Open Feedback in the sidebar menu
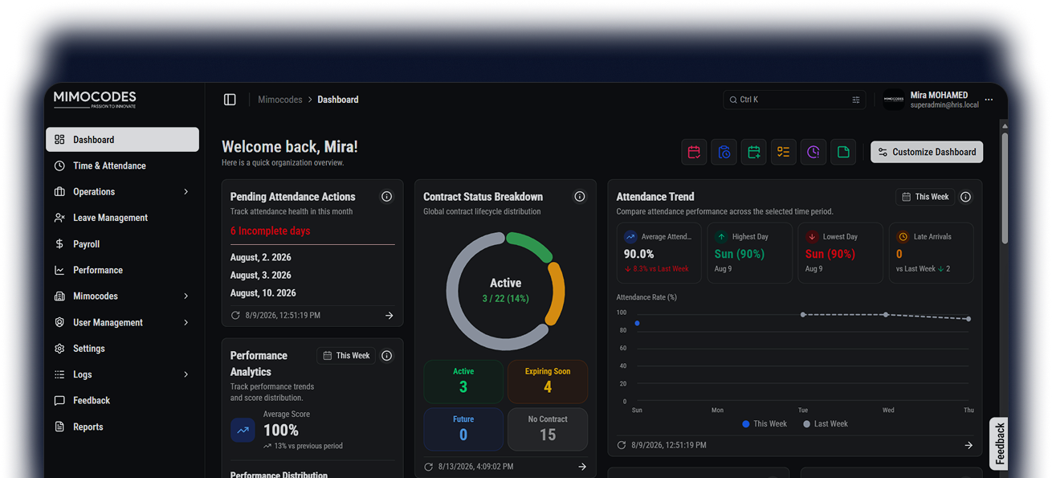The image size is (1052, 478). coord(122,400)
